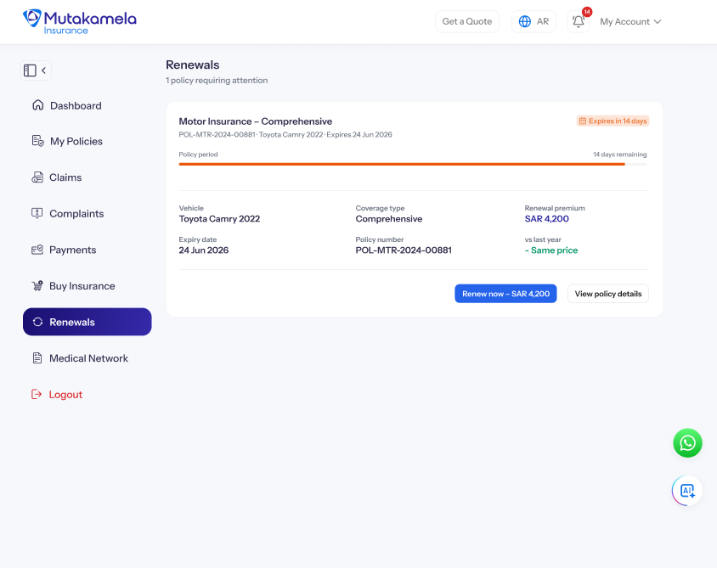Click the My Account chevron arrow
The width and height of the screenshot is (717, 568).
click(658, 21)
